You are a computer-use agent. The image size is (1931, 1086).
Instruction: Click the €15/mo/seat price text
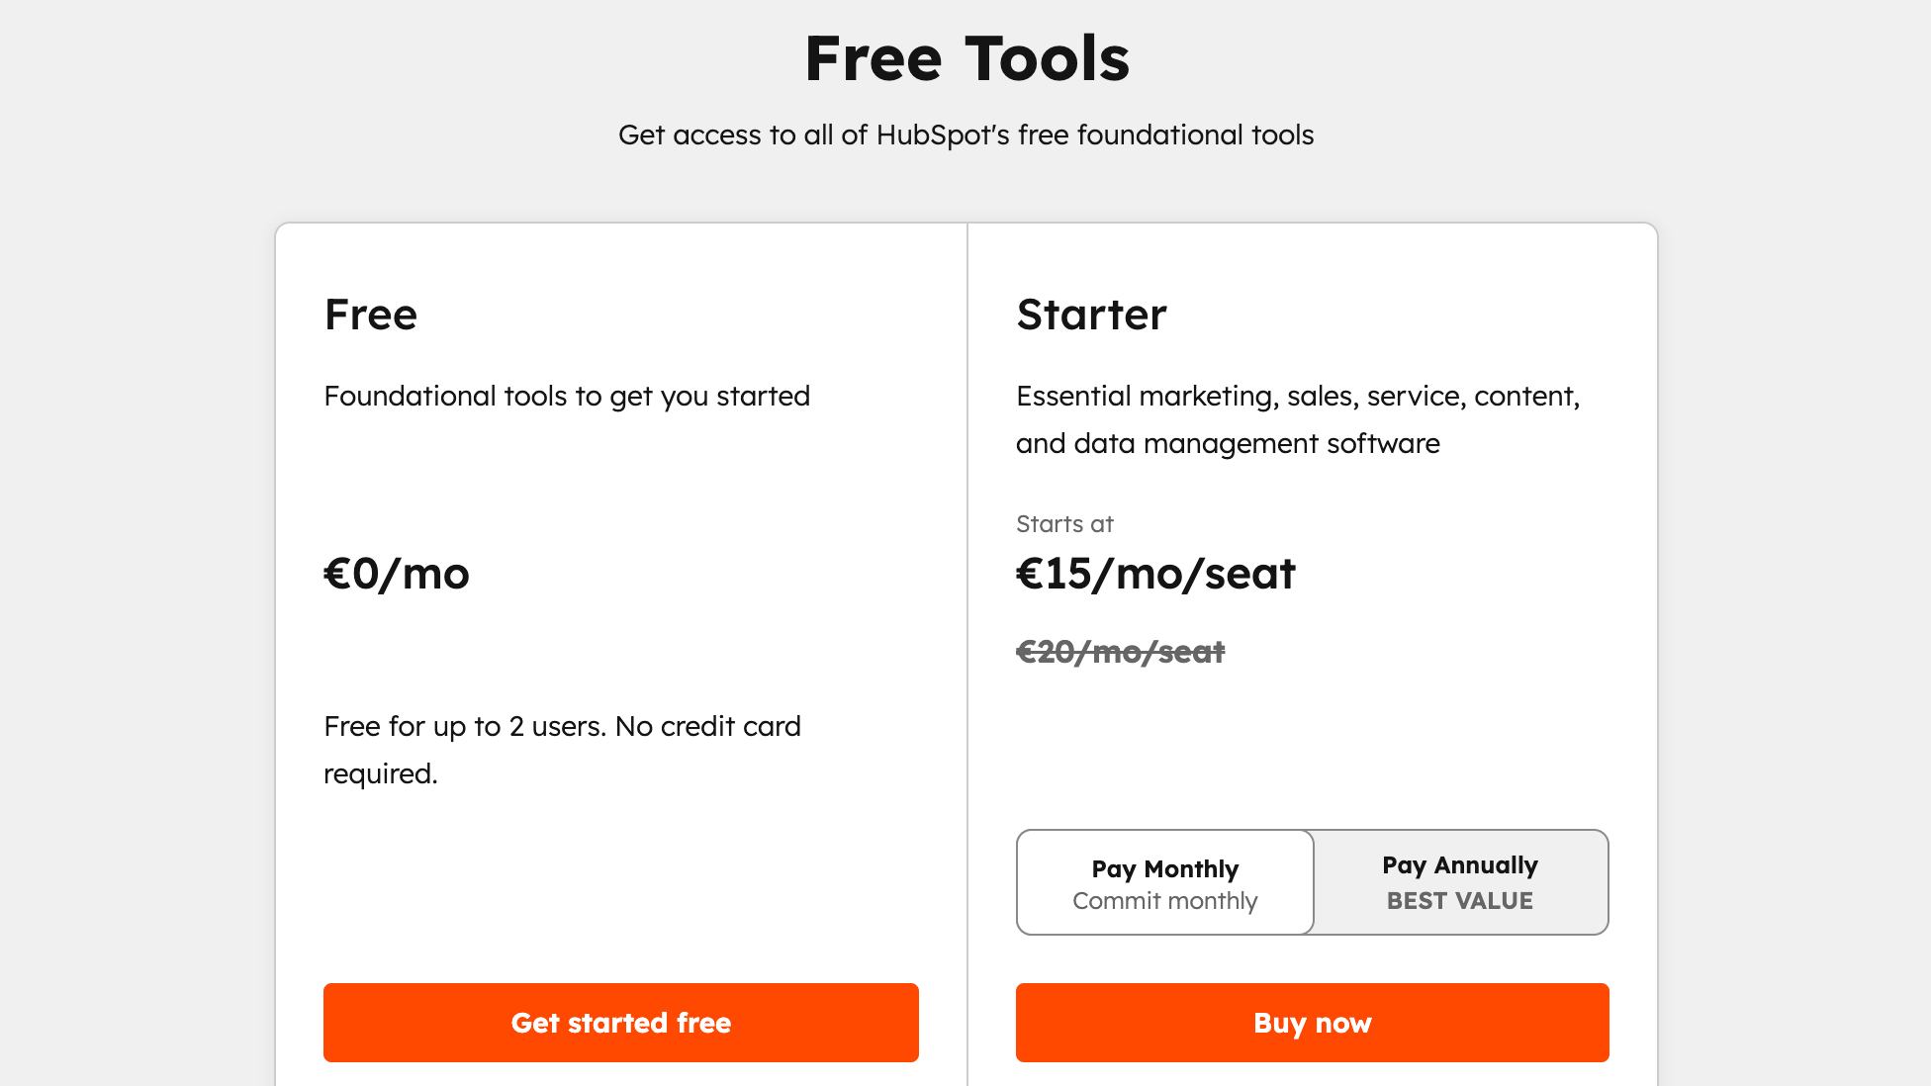coord(1155,574)
